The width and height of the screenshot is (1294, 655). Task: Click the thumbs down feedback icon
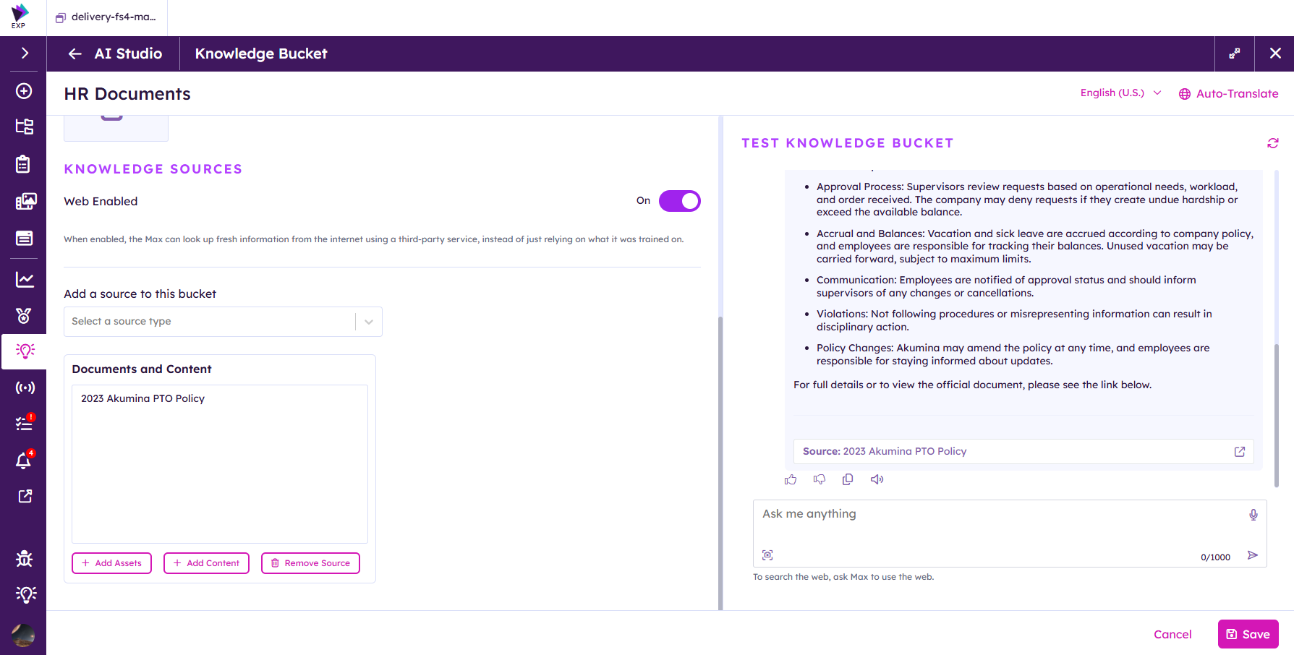pyautogui.click(x=820, y=479)
